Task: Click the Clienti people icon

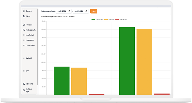Action: (x=24, y=16)
